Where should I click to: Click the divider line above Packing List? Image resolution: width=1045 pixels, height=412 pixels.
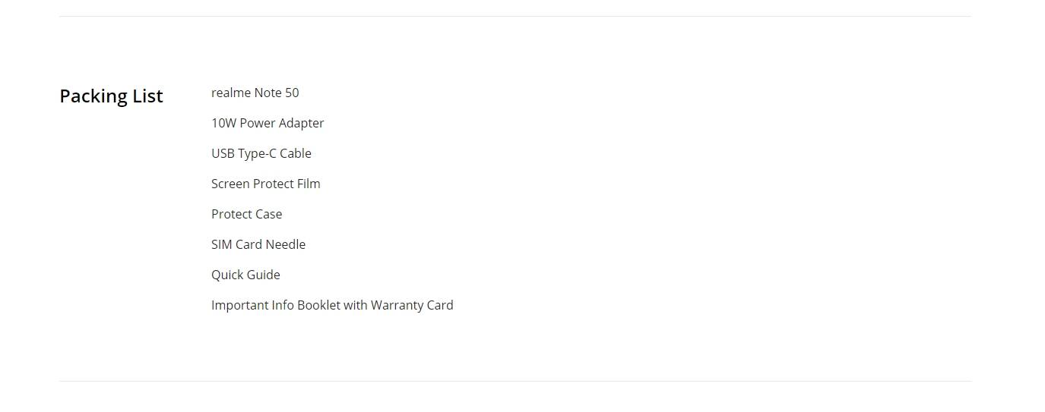click(515, 16)
